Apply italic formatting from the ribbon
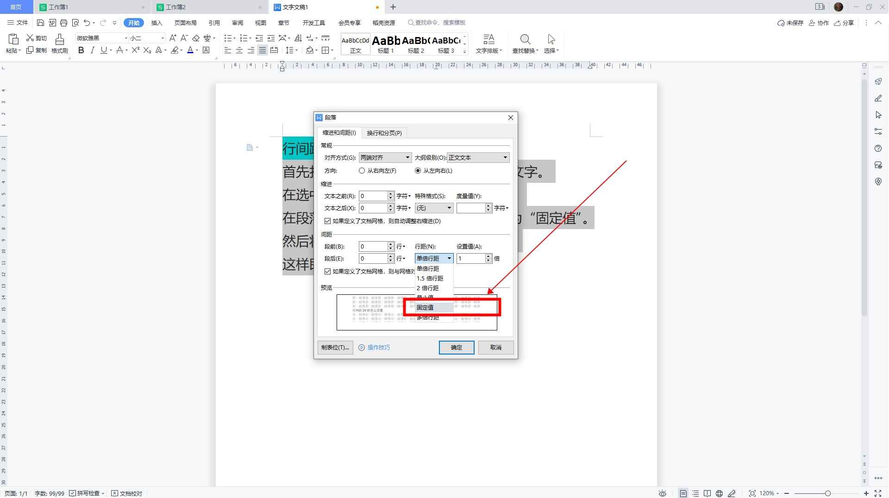 click(x=92, y=50)
